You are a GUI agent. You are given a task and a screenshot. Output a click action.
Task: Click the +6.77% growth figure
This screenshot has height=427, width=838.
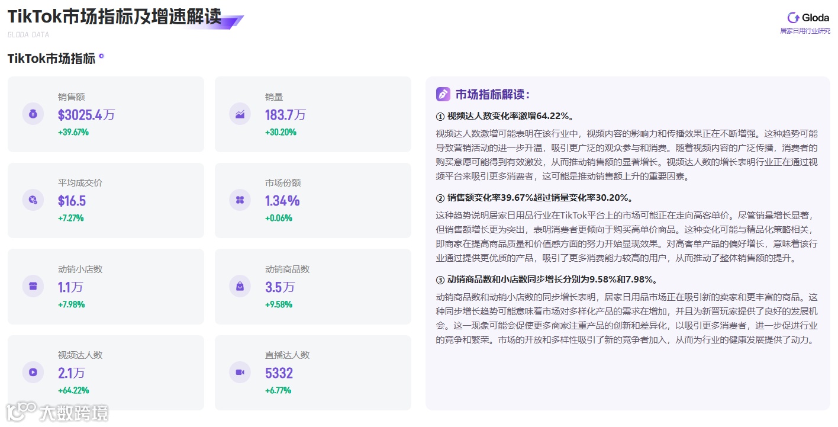tap(278, 390)
